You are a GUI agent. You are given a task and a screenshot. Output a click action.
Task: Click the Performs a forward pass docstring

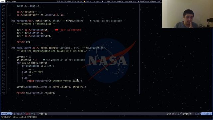pos(37,24)
